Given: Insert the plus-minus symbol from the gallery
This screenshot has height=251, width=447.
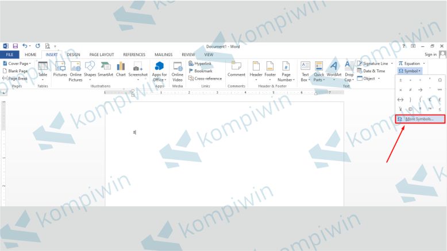Looking at the screenshot, I should click(x=400, y=80).
